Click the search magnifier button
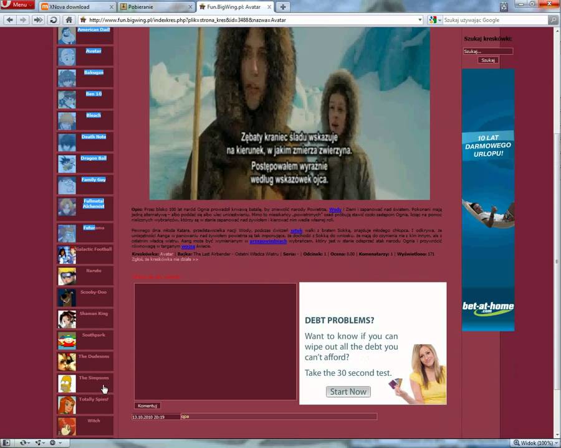The width and height of the screenshot is (561, 448). (x=553, y=20)
